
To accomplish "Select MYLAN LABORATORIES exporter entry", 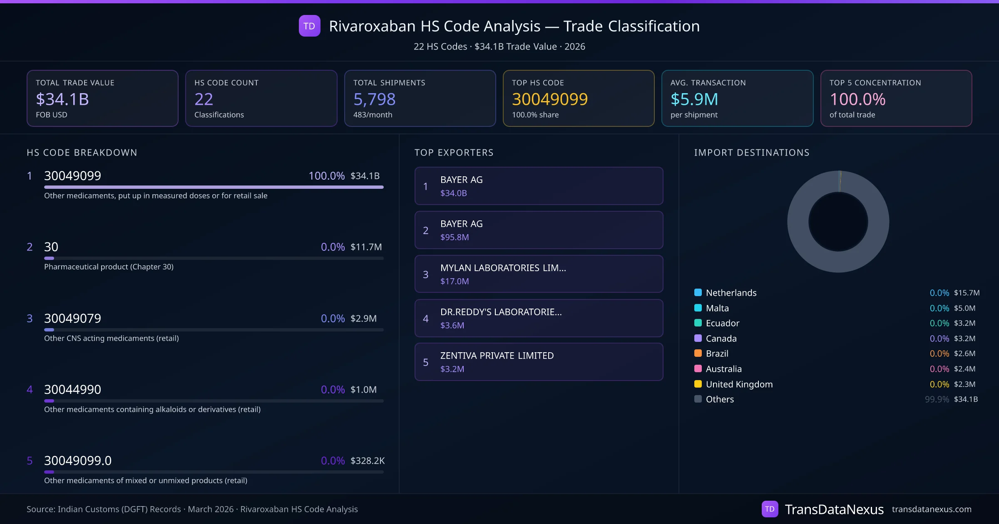I will click(x=539, y=274).
